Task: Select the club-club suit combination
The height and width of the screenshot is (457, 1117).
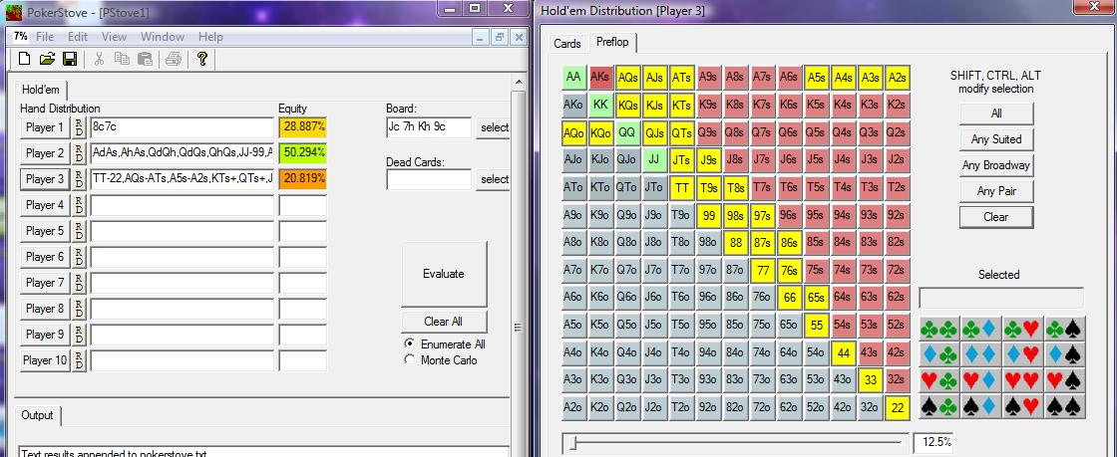Action: 939,329
